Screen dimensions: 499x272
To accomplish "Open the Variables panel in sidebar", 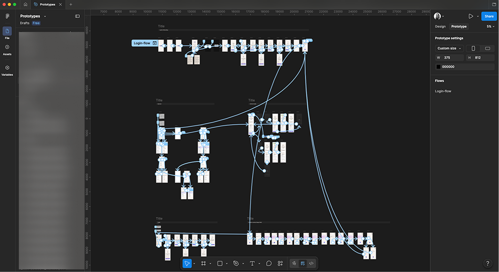I will tap(7, 70).
